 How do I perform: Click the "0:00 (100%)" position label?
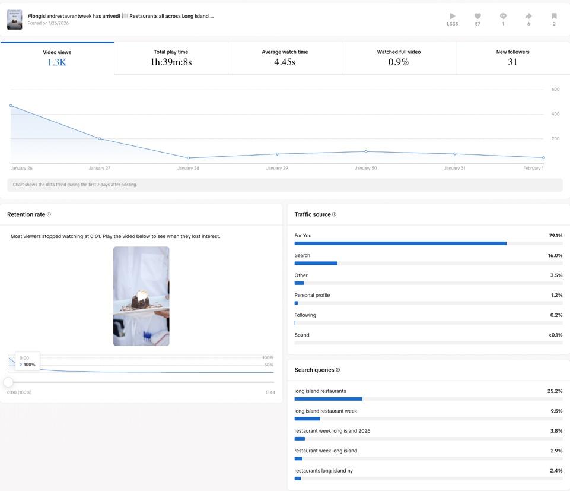(x=19, y=392)
